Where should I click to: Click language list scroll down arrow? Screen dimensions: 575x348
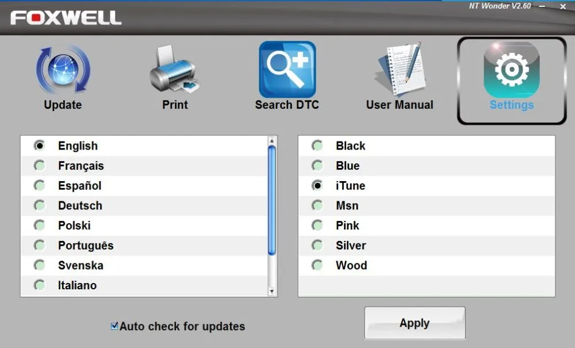(272, 291)
